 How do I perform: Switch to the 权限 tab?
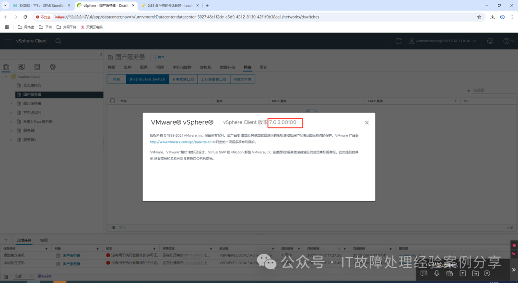pyautogui.click(x=160, y=67)
